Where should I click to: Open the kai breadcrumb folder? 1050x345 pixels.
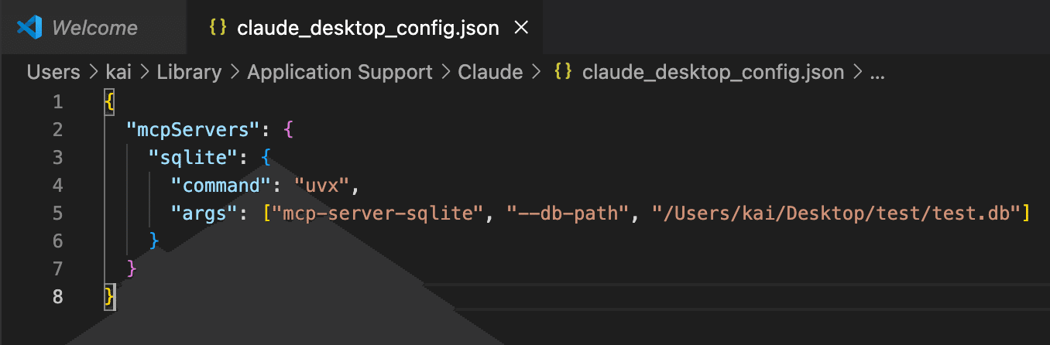pos(118,73)
